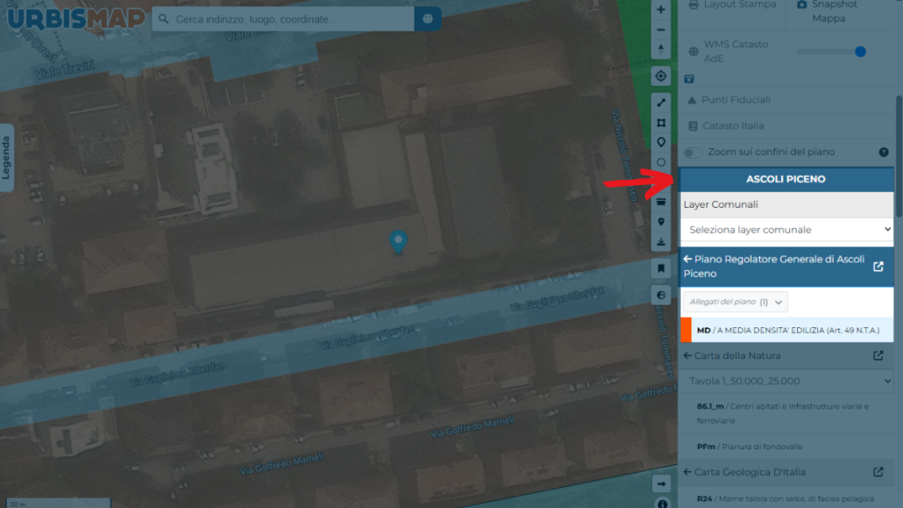Open the Tavola 1_50.000_25.000 dropdown
Viewport: 903px width, 508px height.
[x=786, y=381]
